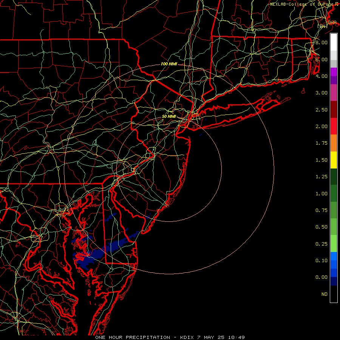Click the "3.00" legend value

coord(321,93)
